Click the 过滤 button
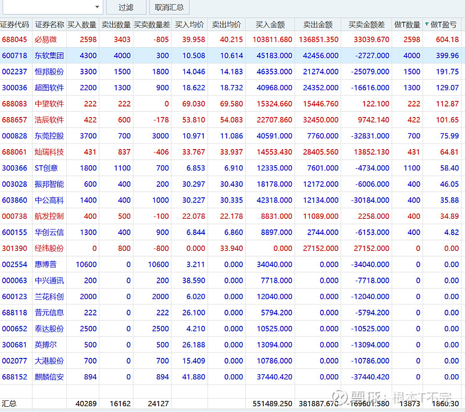Image resolution: width=465 pixels, height=412 pixels. (126, 7)
